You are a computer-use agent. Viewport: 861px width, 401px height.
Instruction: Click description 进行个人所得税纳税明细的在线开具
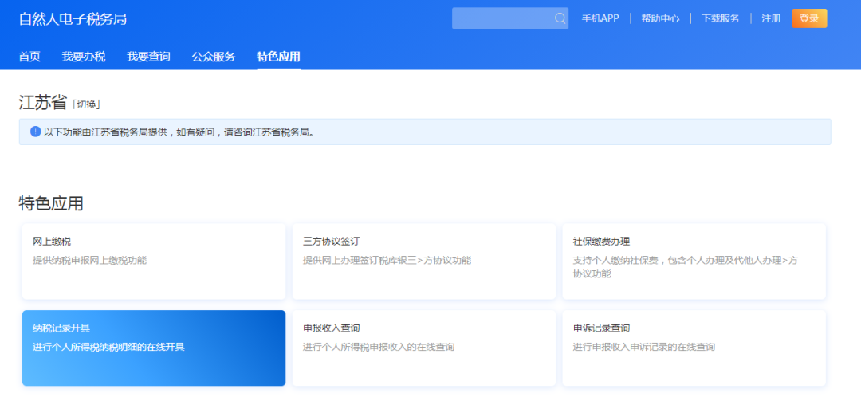108,347
